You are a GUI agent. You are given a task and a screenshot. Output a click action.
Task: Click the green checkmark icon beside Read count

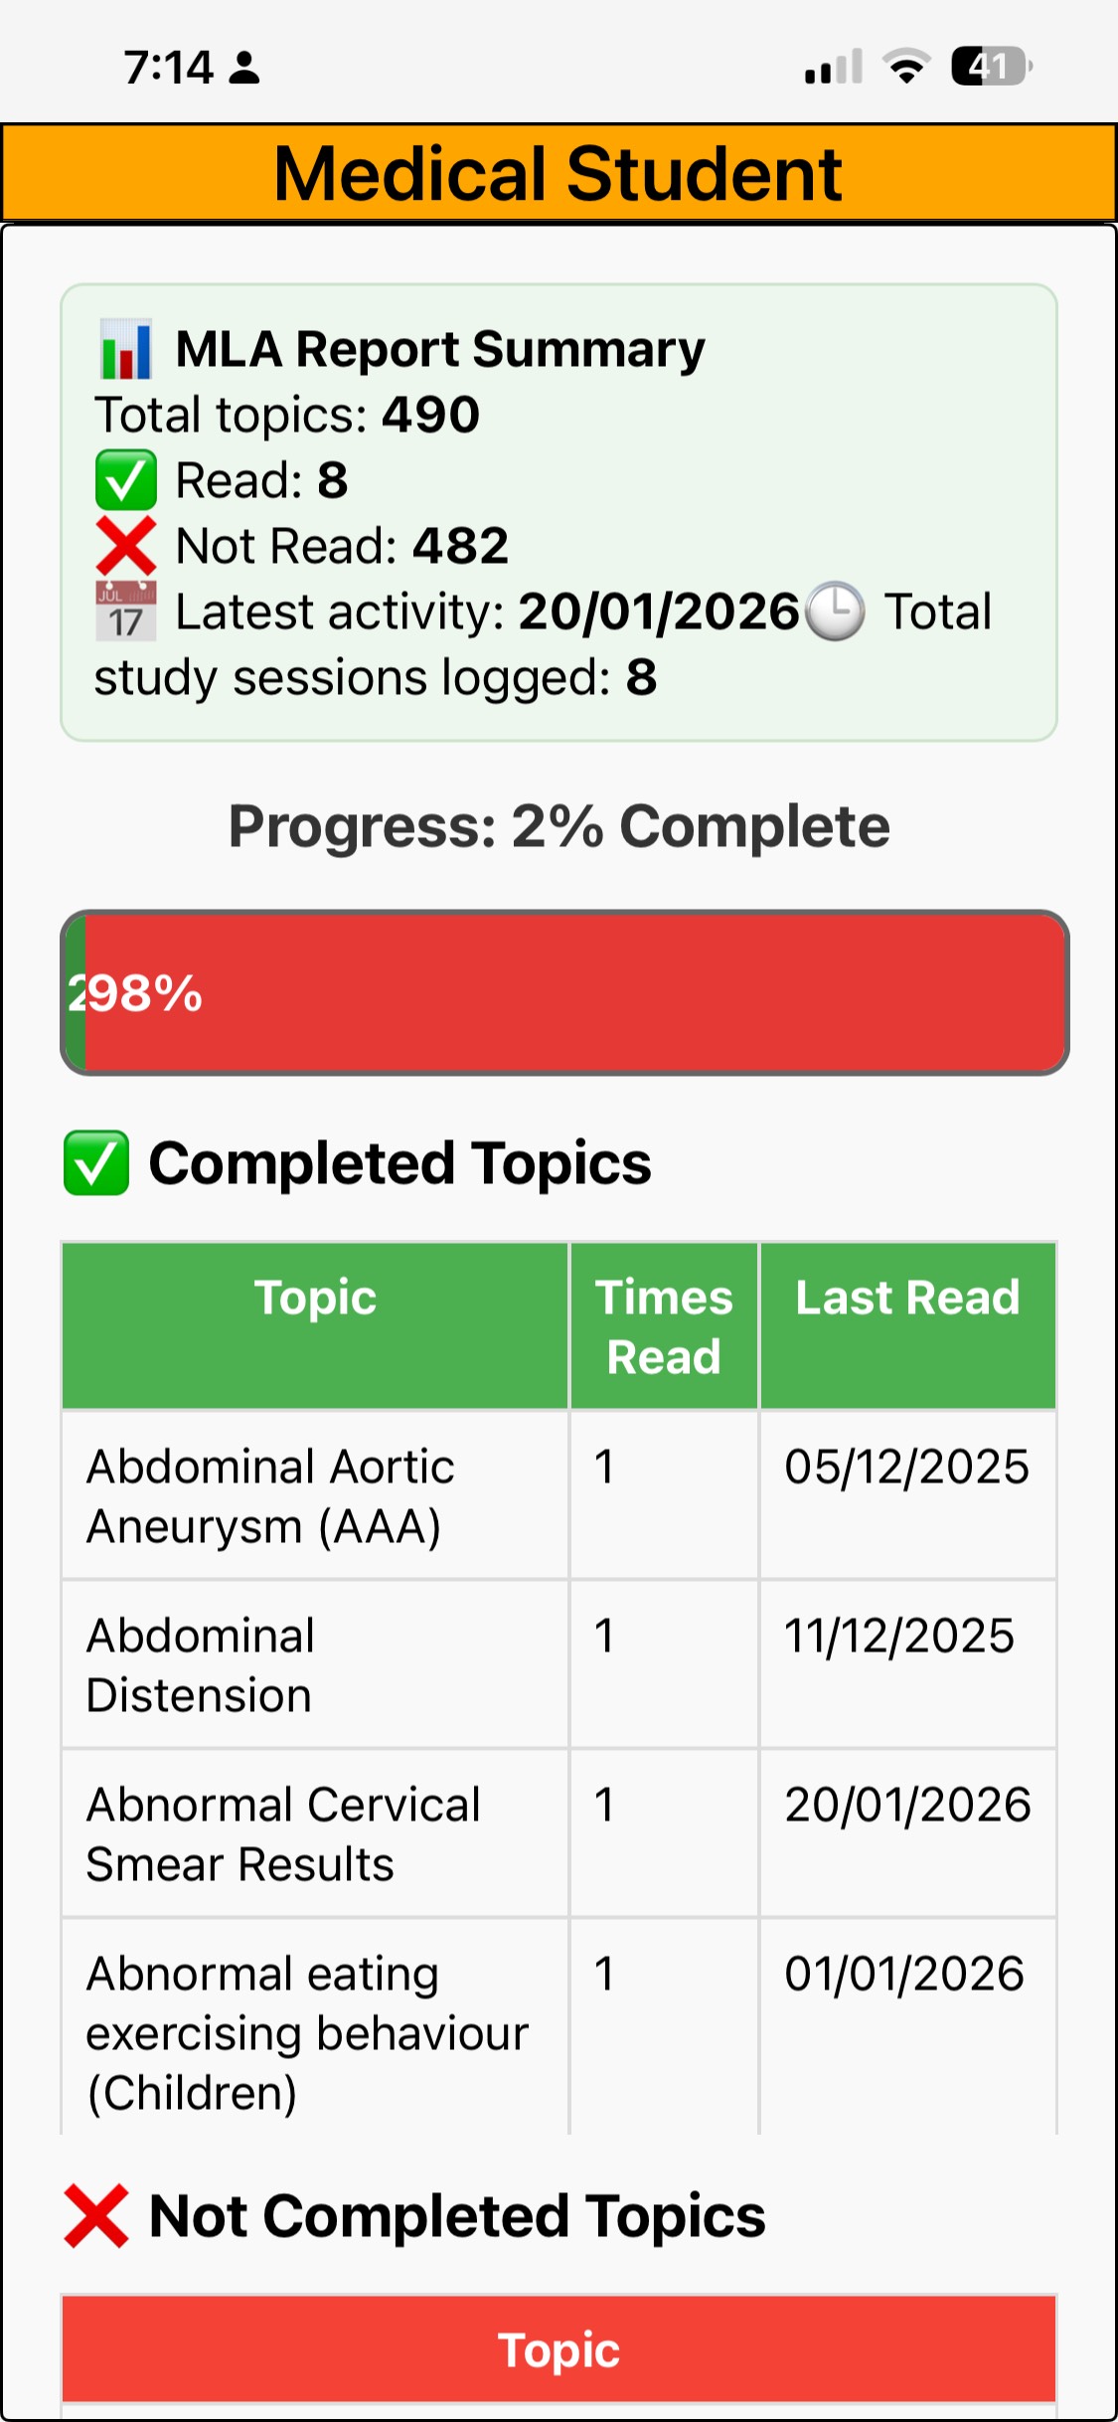125,479
